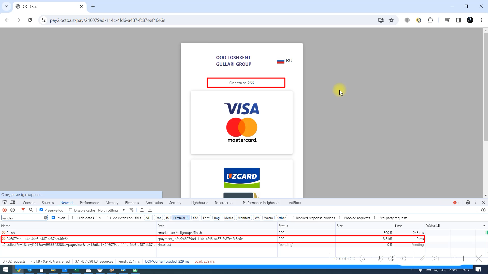Click the page vertical scrollbar
Viewport: 488px width, 274px height.
486,86
